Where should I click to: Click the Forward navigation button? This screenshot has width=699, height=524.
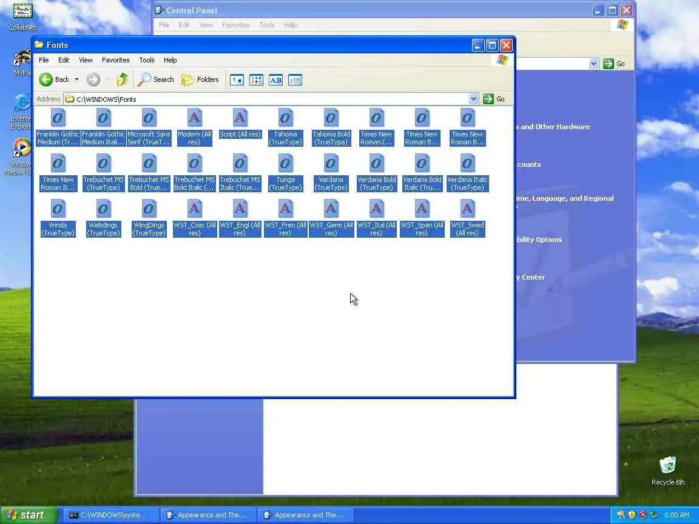(x=93, y=80)
